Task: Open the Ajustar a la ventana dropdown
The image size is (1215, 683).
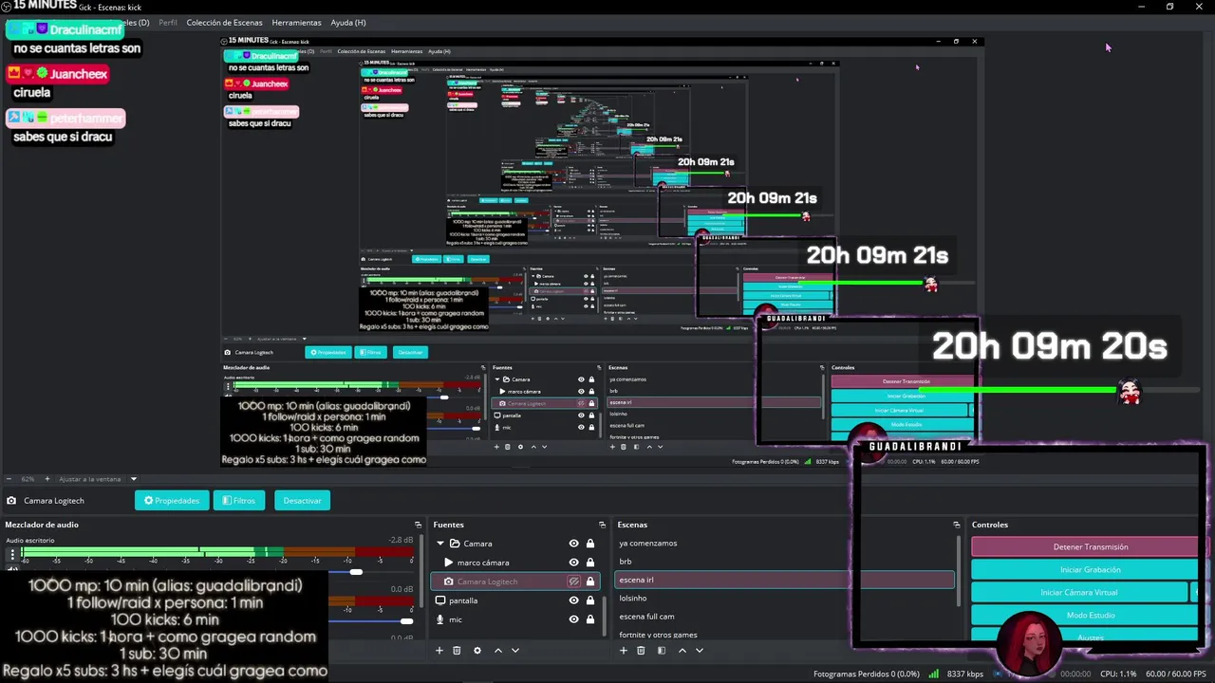Action: [x=133, y=479]
